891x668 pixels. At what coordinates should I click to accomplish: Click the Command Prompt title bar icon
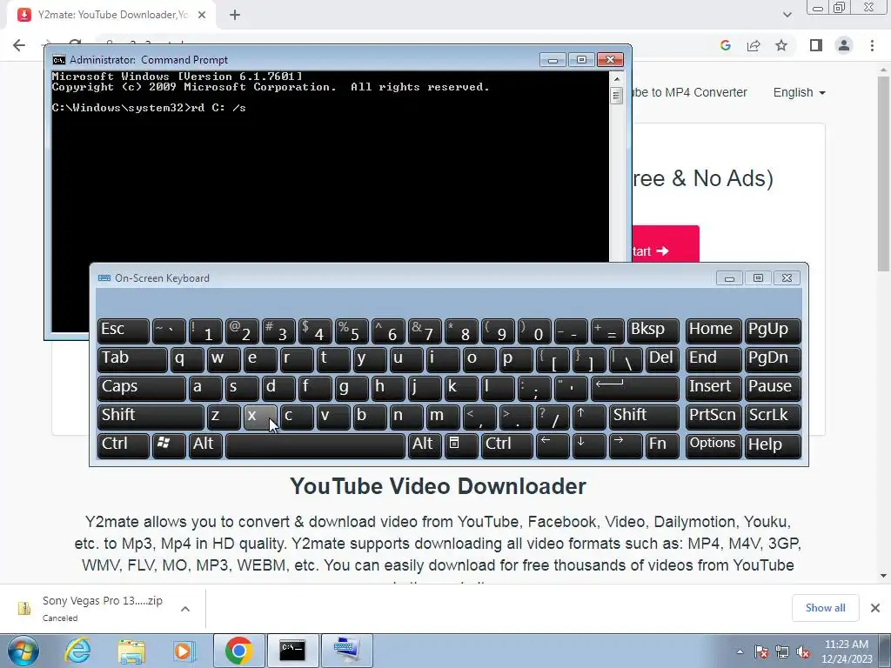click(x=58, y=60)
